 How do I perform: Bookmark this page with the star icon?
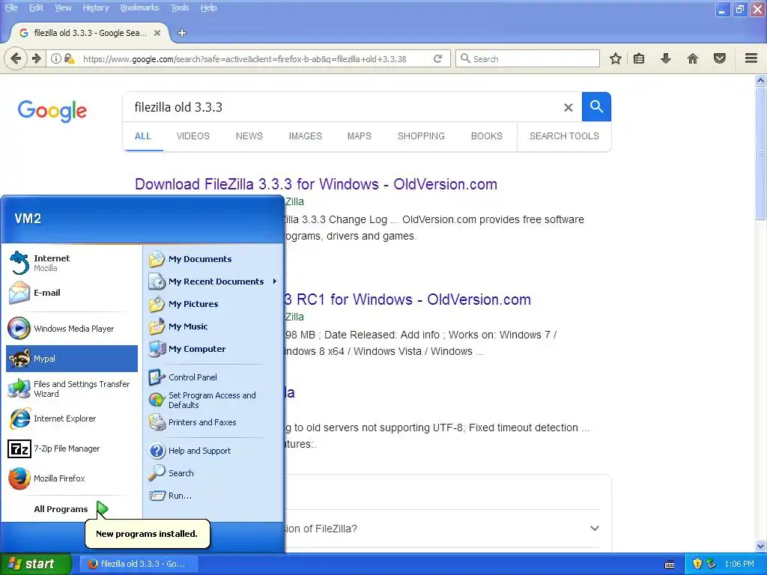616,58
